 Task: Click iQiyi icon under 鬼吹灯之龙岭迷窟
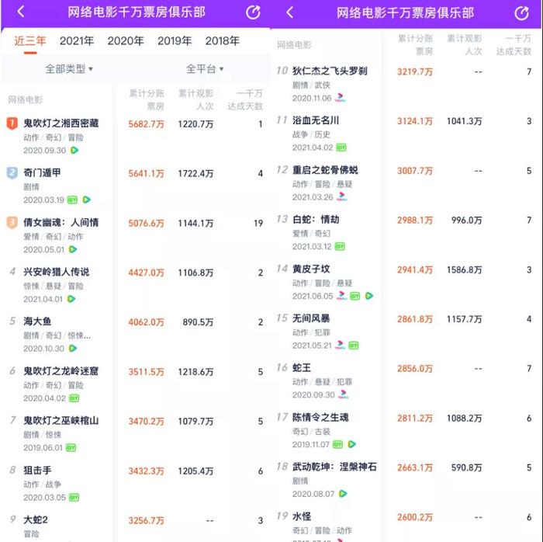(74, 398)
